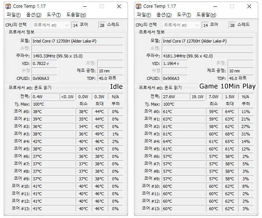Open 도구(T) menu in Idle window
This screenshot has height=218, width=262.
tap(54, 15)
